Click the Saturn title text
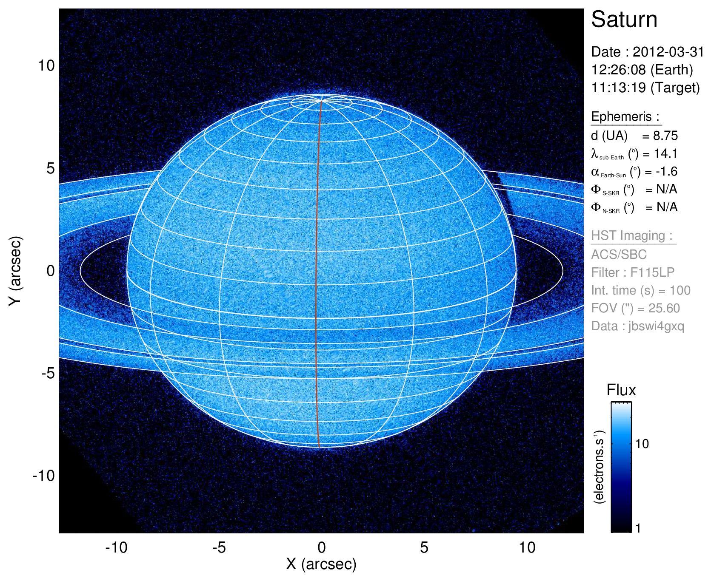 click(x=624, y=20)
